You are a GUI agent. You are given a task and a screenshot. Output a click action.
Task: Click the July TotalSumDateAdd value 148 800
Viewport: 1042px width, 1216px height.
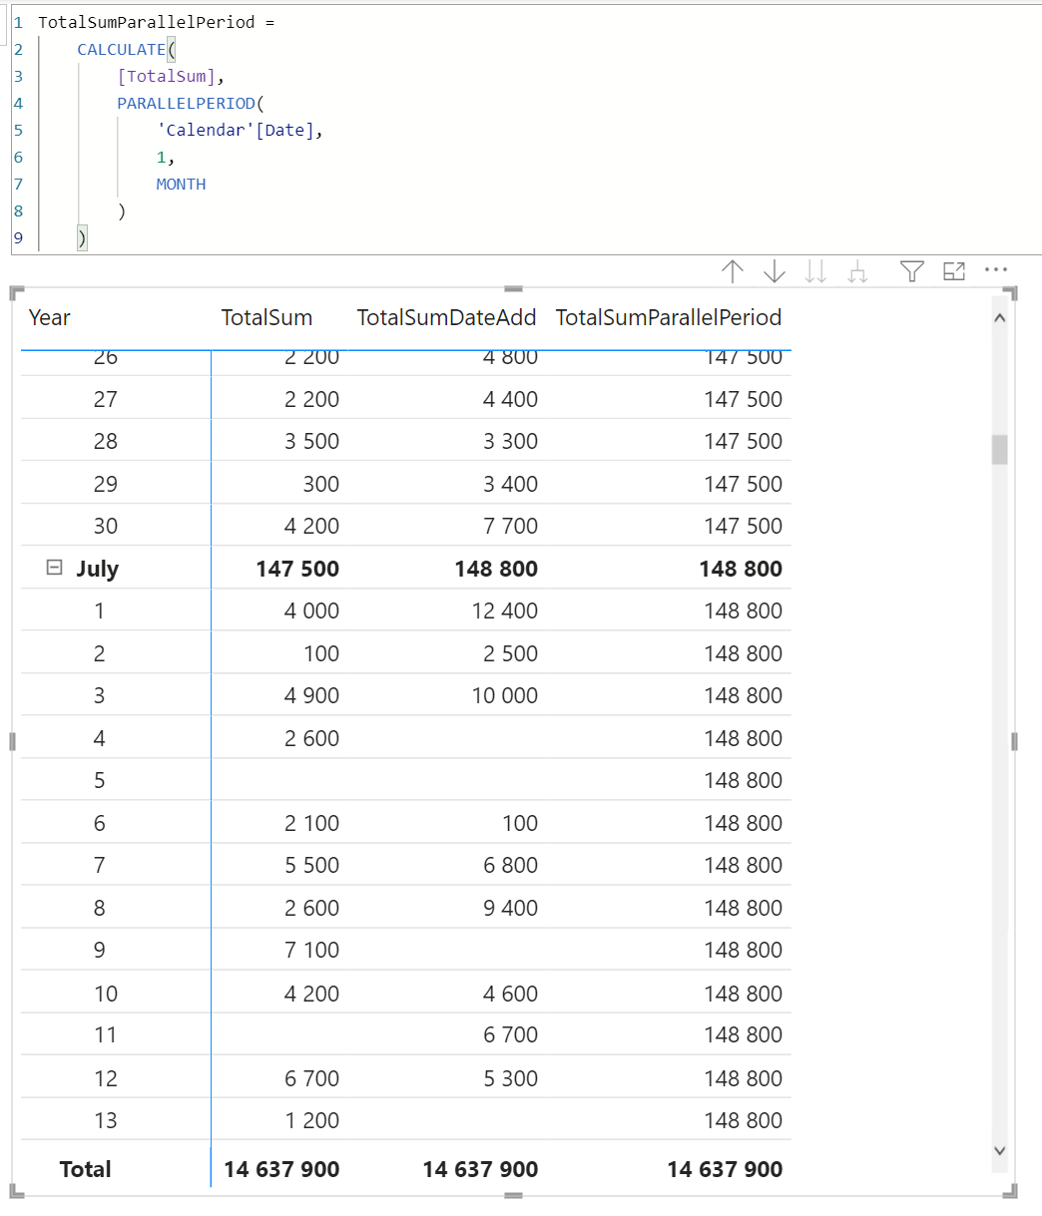coord(496,569)
